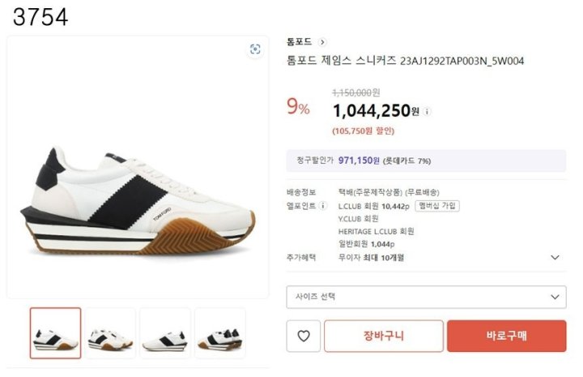
Task: Select the third shoe thumbnail
Action: coord(164,332)
